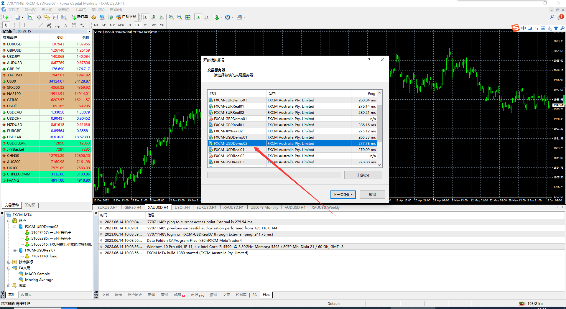The height and width of the screenshot is (309, 566).
Task: Click the server list scrollbar down arrow
Action: point(380,165)
